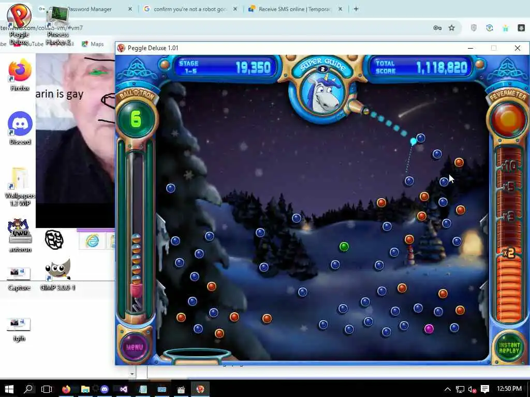Open the on-screen keyboard taskbar app
The height and width of the screenshot is (397, 530).
point(162,389)
